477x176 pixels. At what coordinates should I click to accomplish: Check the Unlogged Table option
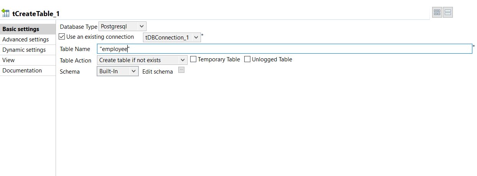[x=247, y=59]
